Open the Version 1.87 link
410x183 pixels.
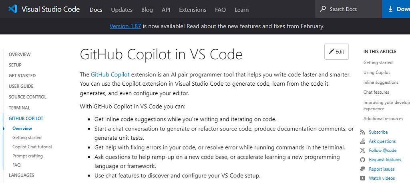(x=125, y=26)
